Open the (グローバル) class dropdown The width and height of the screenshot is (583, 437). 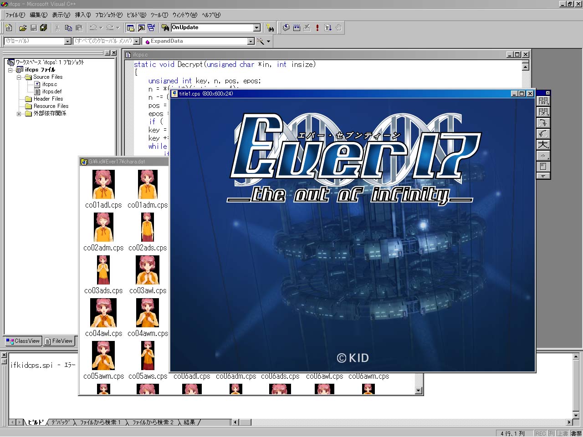68,41
